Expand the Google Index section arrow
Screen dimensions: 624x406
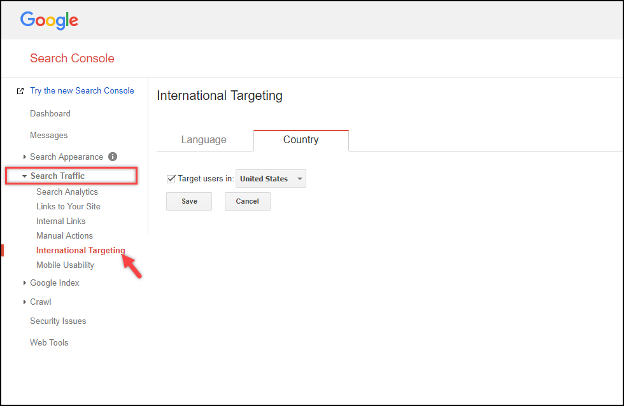(x=25, y=283)
